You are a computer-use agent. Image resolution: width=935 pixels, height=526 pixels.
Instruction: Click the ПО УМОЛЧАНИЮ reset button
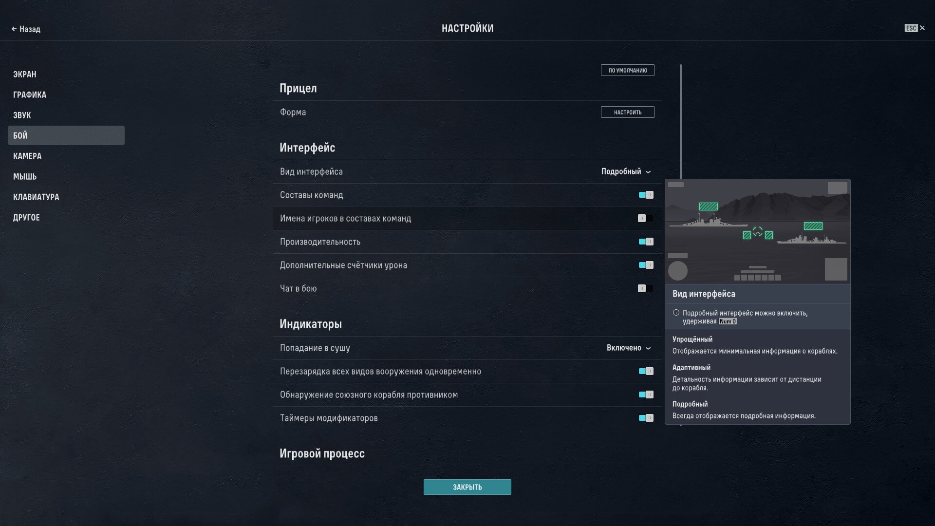tap(627, 70)
